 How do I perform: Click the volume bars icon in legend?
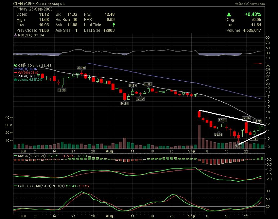[x=16, y=79]
